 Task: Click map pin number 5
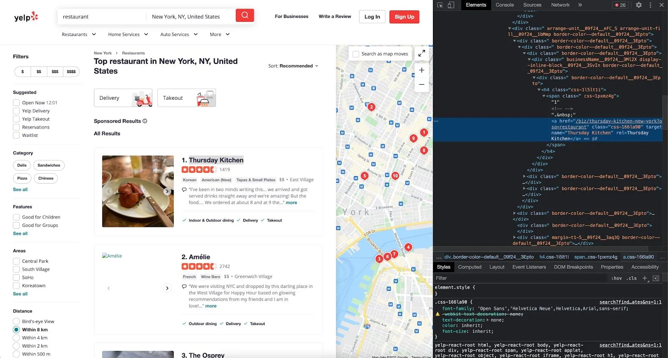tap(364, 176)
